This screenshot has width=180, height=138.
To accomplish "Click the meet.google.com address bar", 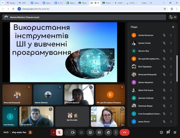I will pyautogui.click(x=90, y=9).
